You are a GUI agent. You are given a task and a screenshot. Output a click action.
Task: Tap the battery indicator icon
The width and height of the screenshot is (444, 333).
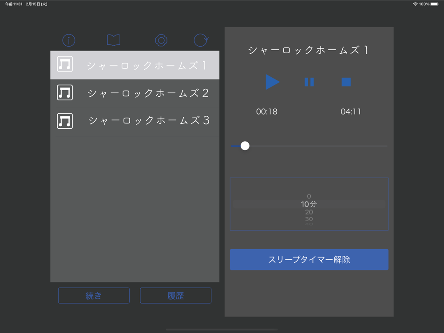pyautogui.click(x=435, y=4)
